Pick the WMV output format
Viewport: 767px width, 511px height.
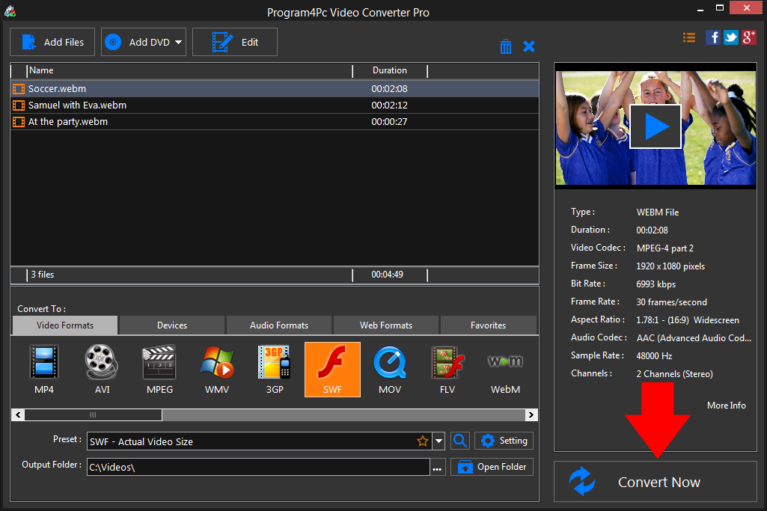tap(216, 369)
